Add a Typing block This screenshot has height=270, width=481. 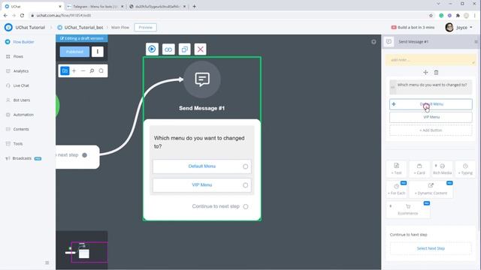(465, 169)
